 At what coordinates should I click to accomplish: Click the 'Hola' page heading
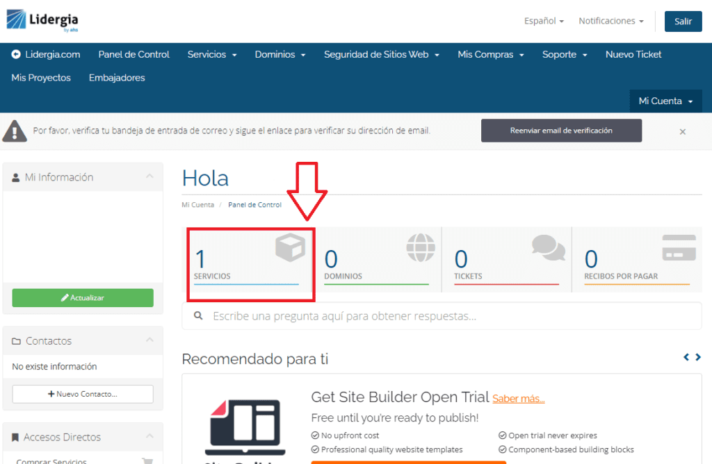(205, 178)
